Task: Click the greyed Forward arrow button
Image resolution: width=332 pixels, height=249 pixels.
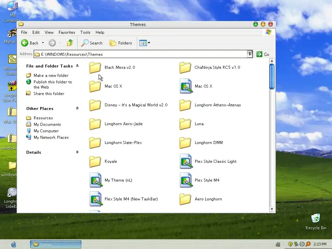Action: [x=52, y=43]
